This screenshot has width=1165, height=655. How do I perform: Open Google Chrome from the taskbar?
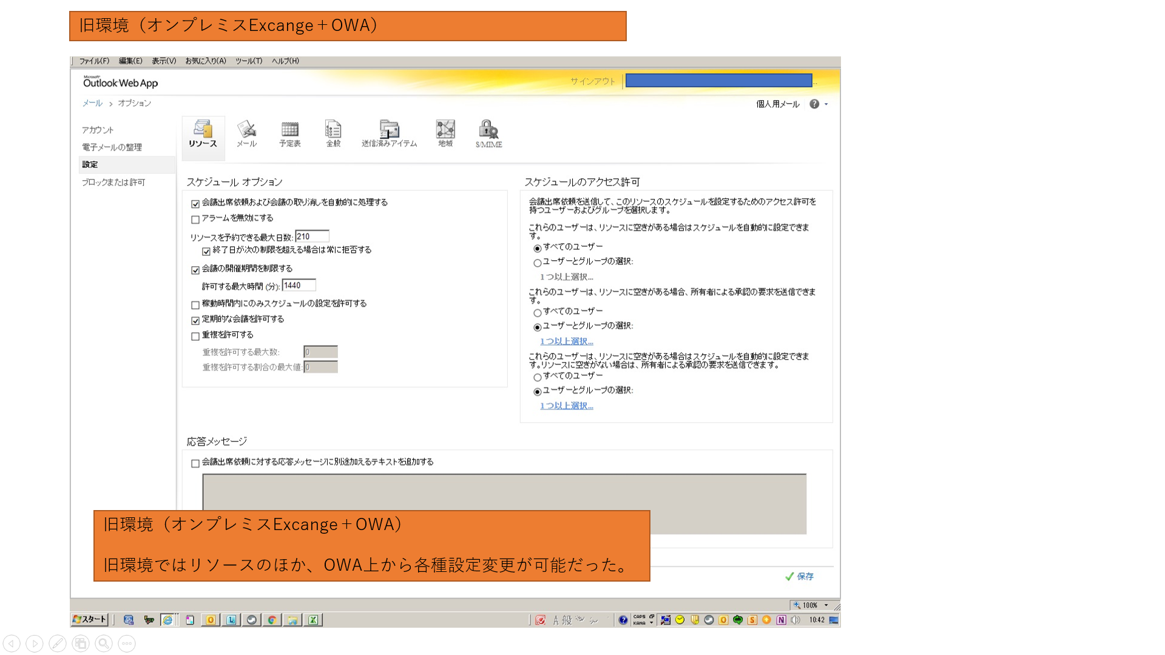(272, 620)
